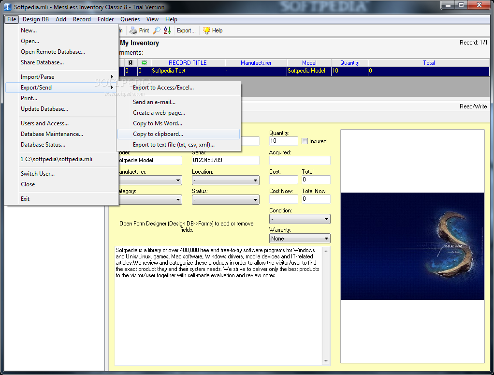Image resolution: width=494 pixels, height=375 pixels.
Task: Select Database Maintenance...
Action: click(61, 134)
